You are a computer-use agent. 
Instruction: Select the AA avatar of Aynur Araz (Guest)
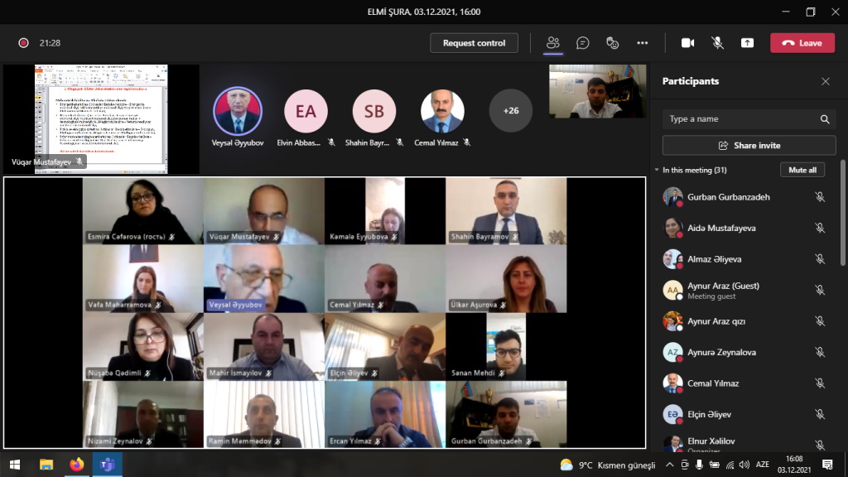[x=672, y=290]
